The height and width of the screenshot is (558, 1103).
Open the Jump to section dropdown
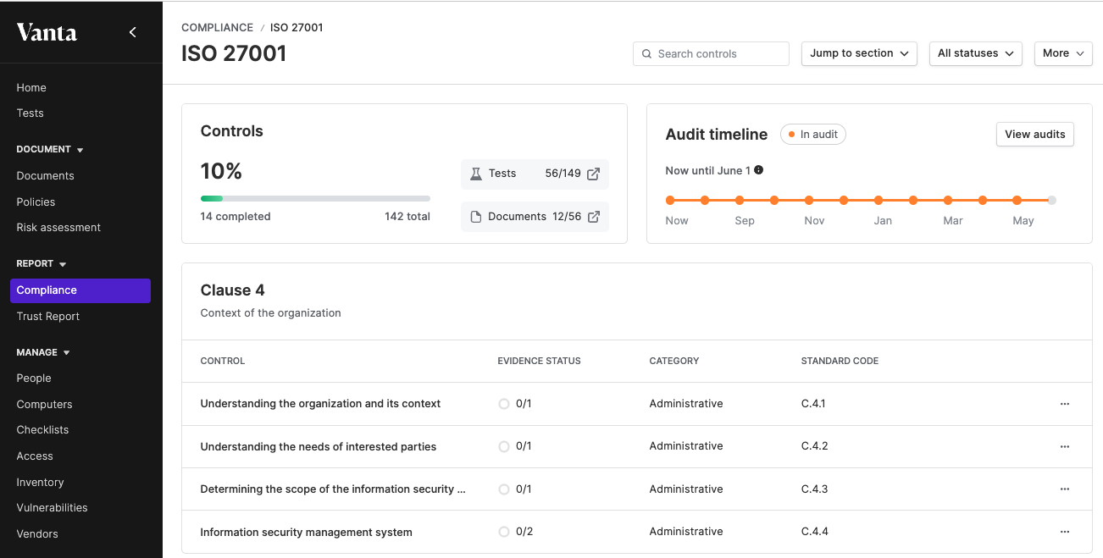click(859, 53)
